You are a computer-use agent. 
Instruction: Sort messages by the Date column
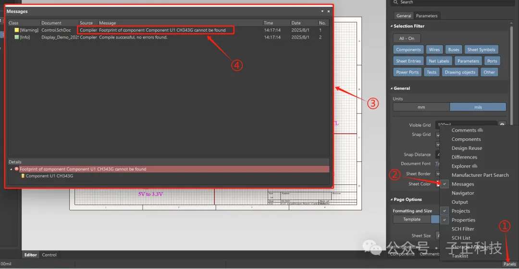[304, 23]
